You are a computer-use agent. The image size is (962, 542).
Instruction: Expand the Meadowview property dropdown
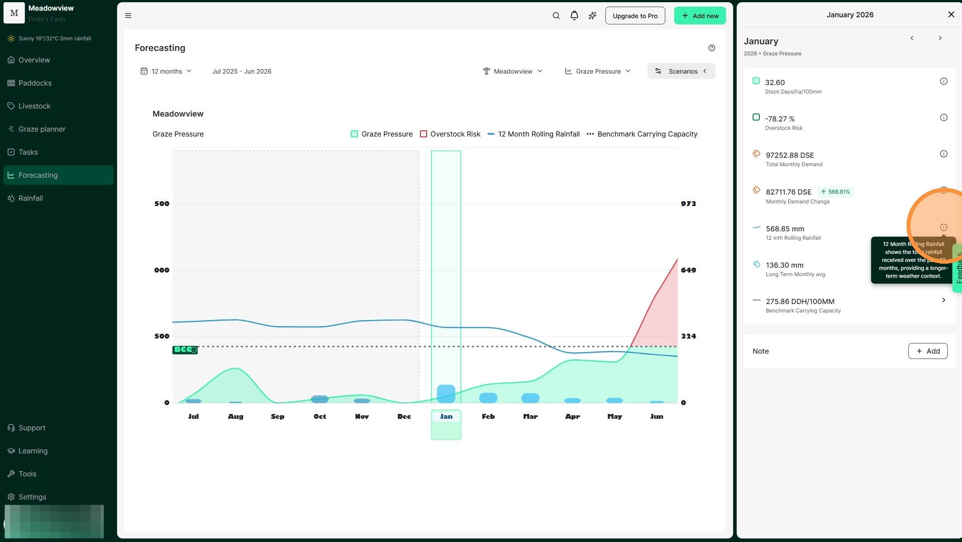coord(512,71)
